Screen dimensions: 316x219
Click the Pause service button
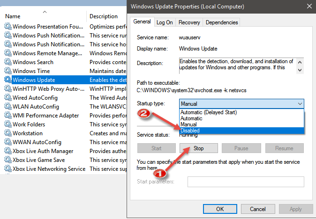[x=241, y=148]
